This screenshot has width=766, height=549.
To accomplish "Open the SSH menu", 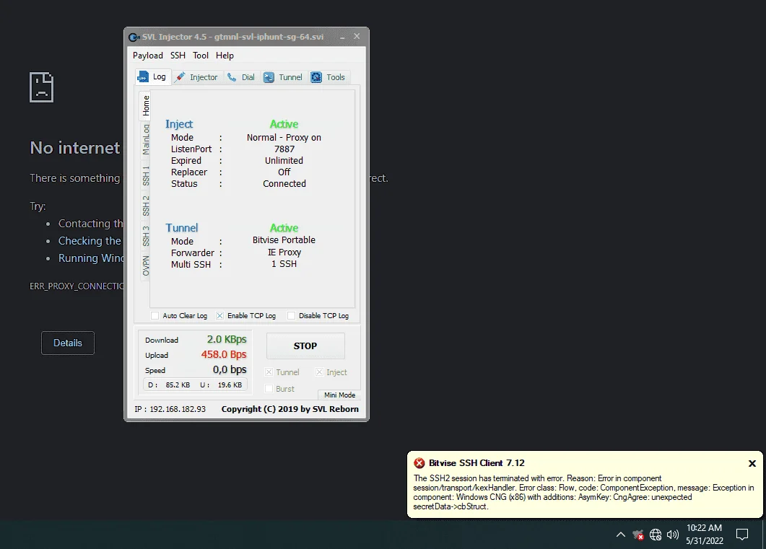I will point(178,55).
